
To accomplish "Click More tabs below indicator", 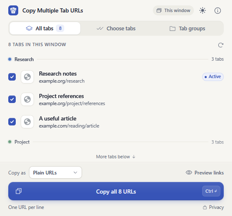I will pos(116,157).
